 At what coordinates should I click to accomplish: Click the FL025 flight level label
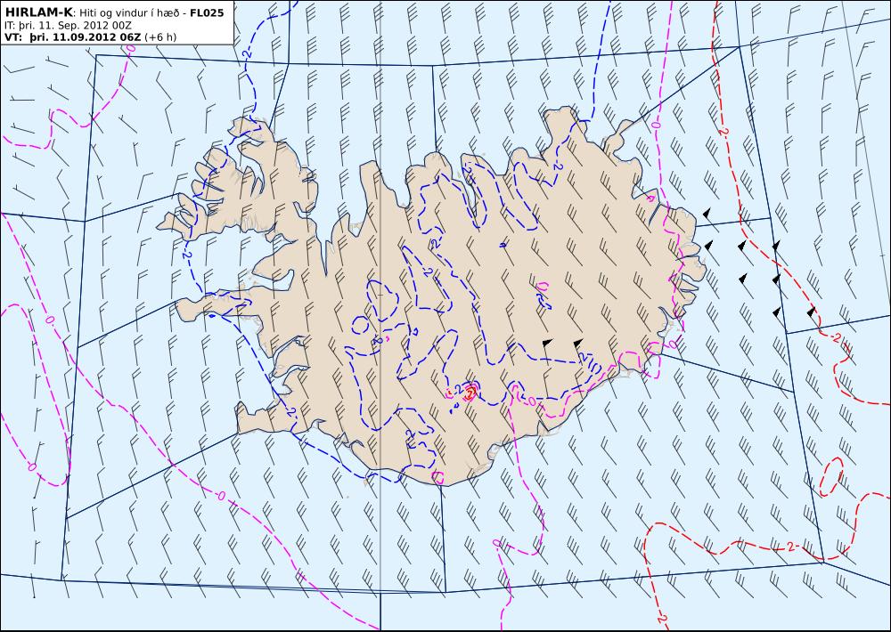pos(207,13)
